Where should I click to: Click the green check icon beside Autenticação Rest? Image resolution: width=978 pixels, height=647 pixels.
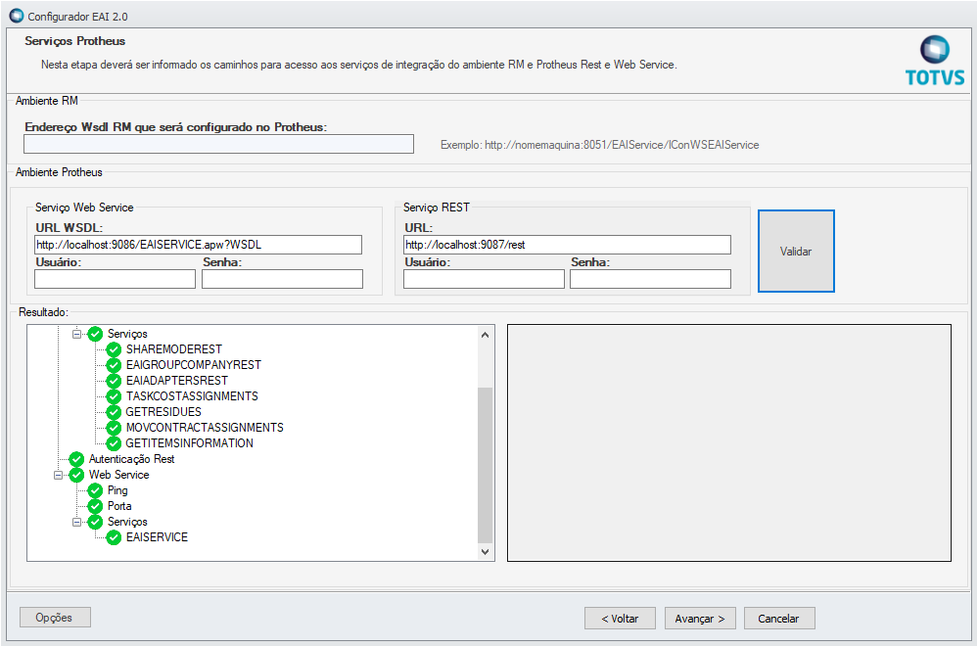(x=76, y=459)
